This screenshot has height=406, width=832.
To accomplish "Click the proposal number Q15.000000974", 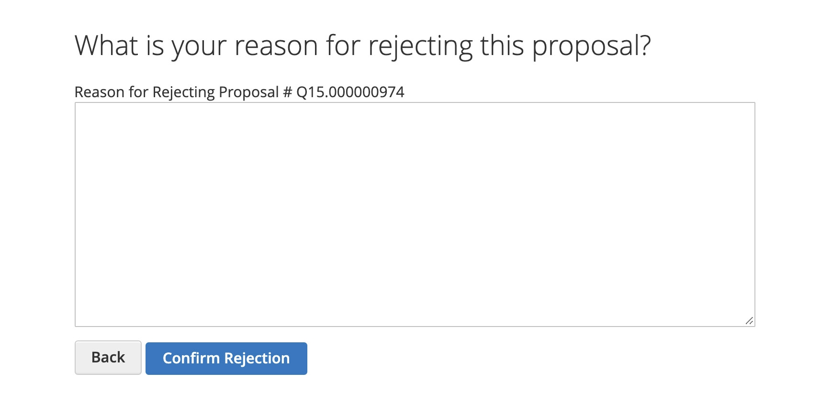I will click(350, 92).
